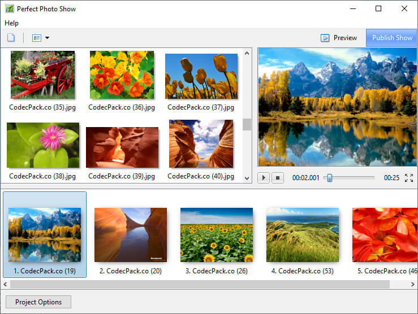Click the Publish Show button

click(391, 38)
